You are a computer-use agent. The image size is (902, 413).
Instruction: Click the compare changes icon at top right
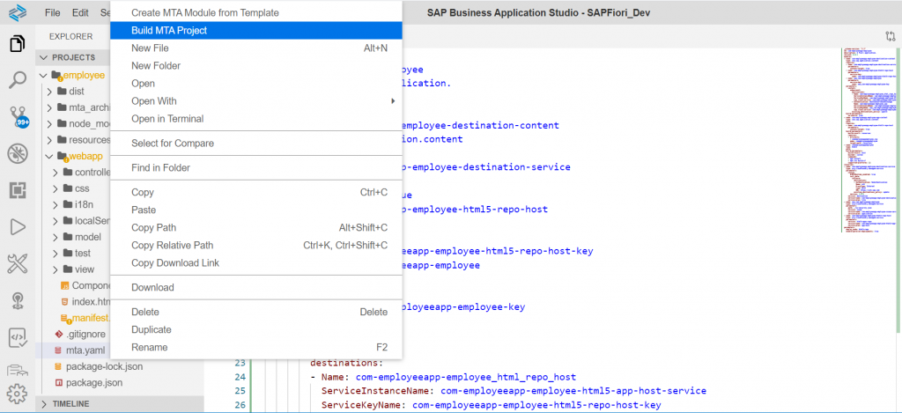[x=891, y=36]
